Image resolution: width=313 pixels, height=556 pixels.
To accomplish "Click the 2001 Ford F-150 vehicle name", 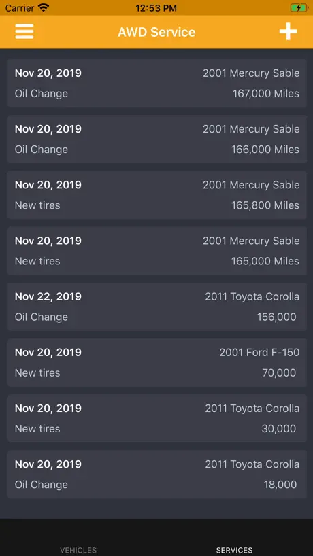I will [x=259, y=353].
